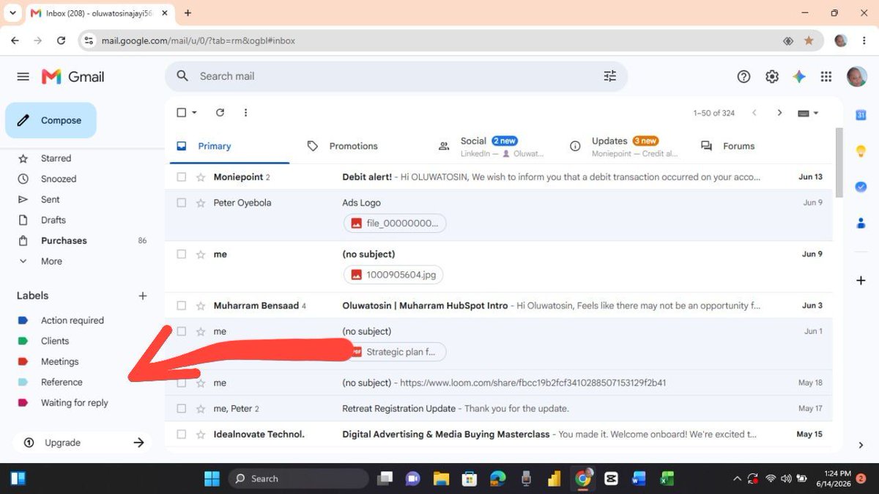Image resolution: width=879 pixels, height=494 pixels.
Task: Tick the select-all checkbox above mail list
Action: pos(182,112)
